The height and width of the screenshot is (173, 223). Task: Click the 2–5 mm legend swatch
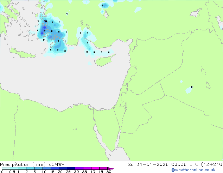[x=30, y=168]
